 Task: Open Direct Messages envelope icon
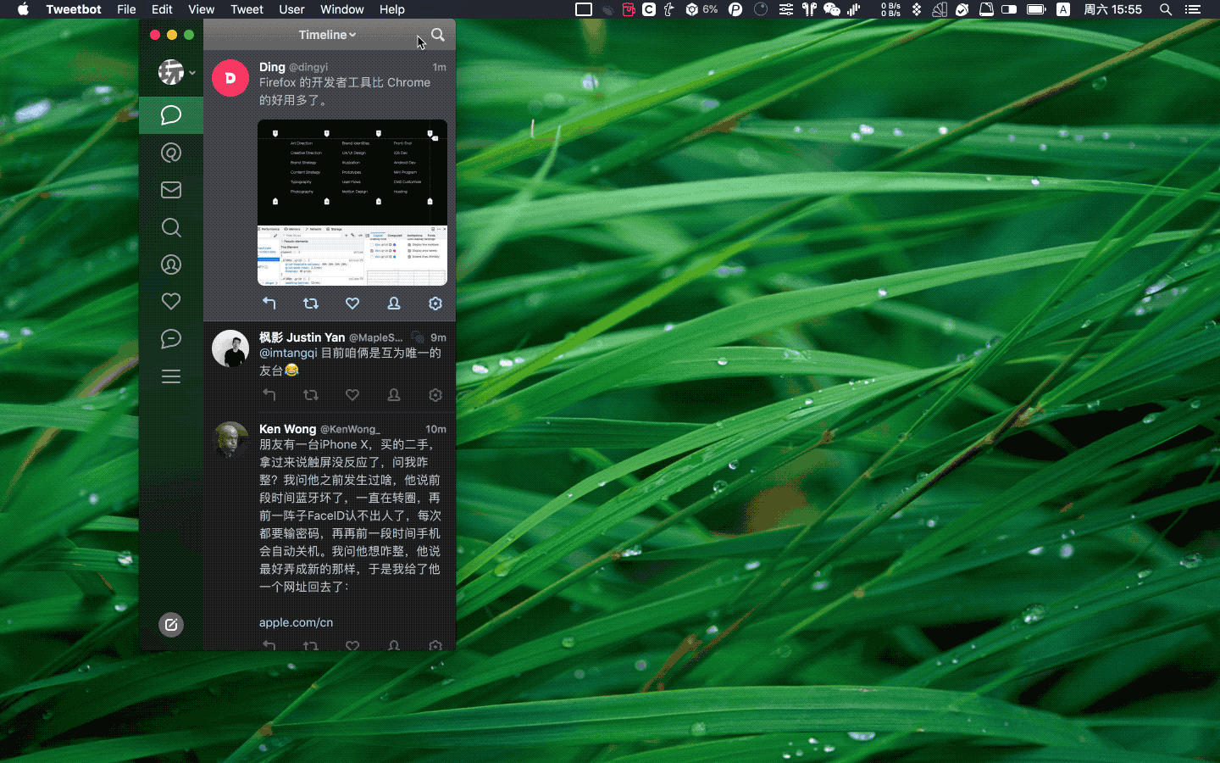(171, 190)
